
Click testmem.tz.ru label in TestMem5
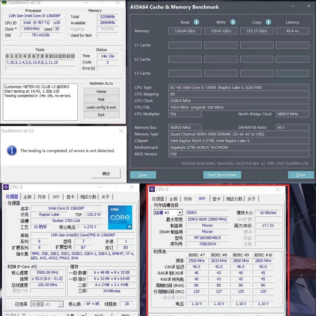[101, 83]
